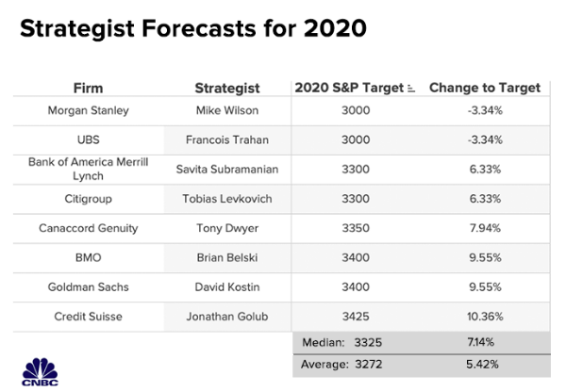The height and width of the screenshot is (392, 566).
Task: Click the Canaccord Genuity cell
Action: 87,227
